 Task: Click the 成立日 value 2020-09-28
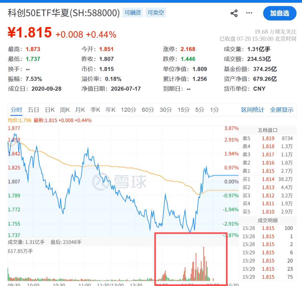tap(46, 89)
